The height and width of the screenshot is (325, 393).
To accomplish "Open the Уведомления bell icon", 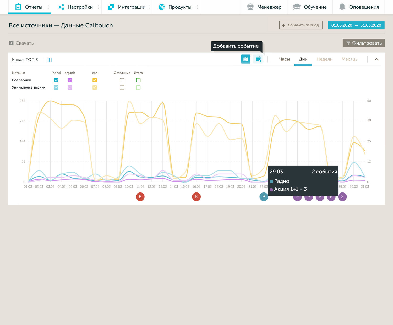I will [x=342, y=7].
